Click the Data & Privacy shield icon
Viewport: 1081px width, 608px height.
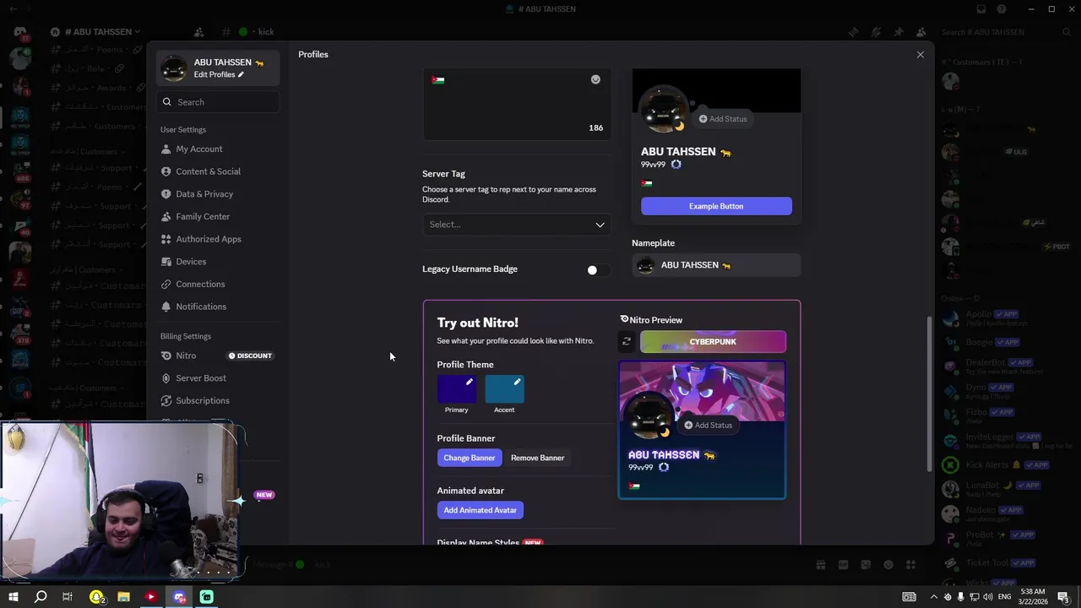(x=166, y=194)
